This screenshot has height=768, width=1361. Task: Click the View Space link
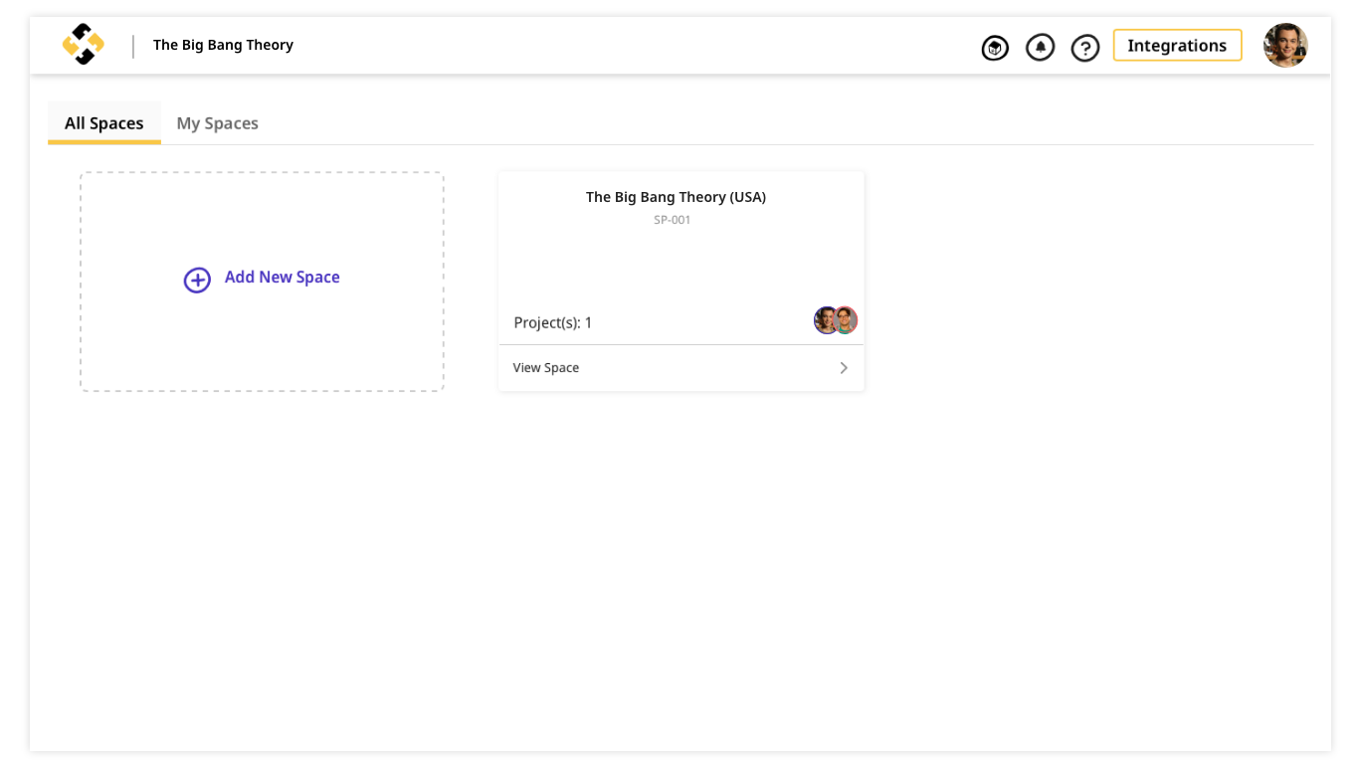coord(546,368)
